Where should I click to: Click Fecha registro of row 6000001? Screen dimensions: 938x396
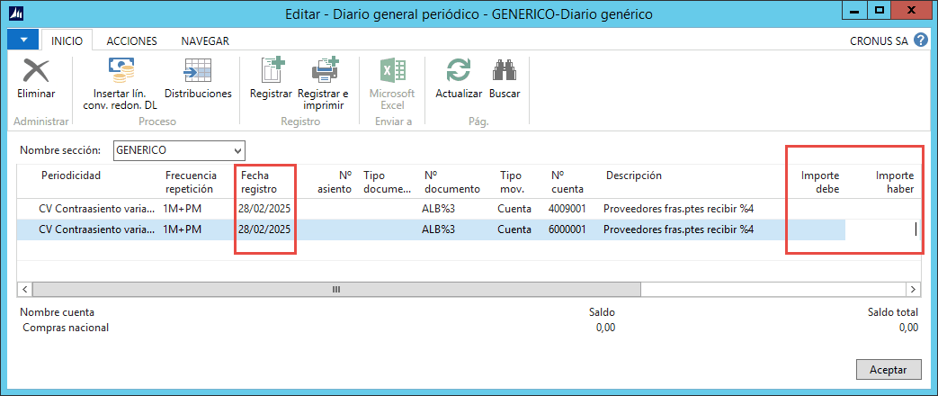[x=265, y=229]
